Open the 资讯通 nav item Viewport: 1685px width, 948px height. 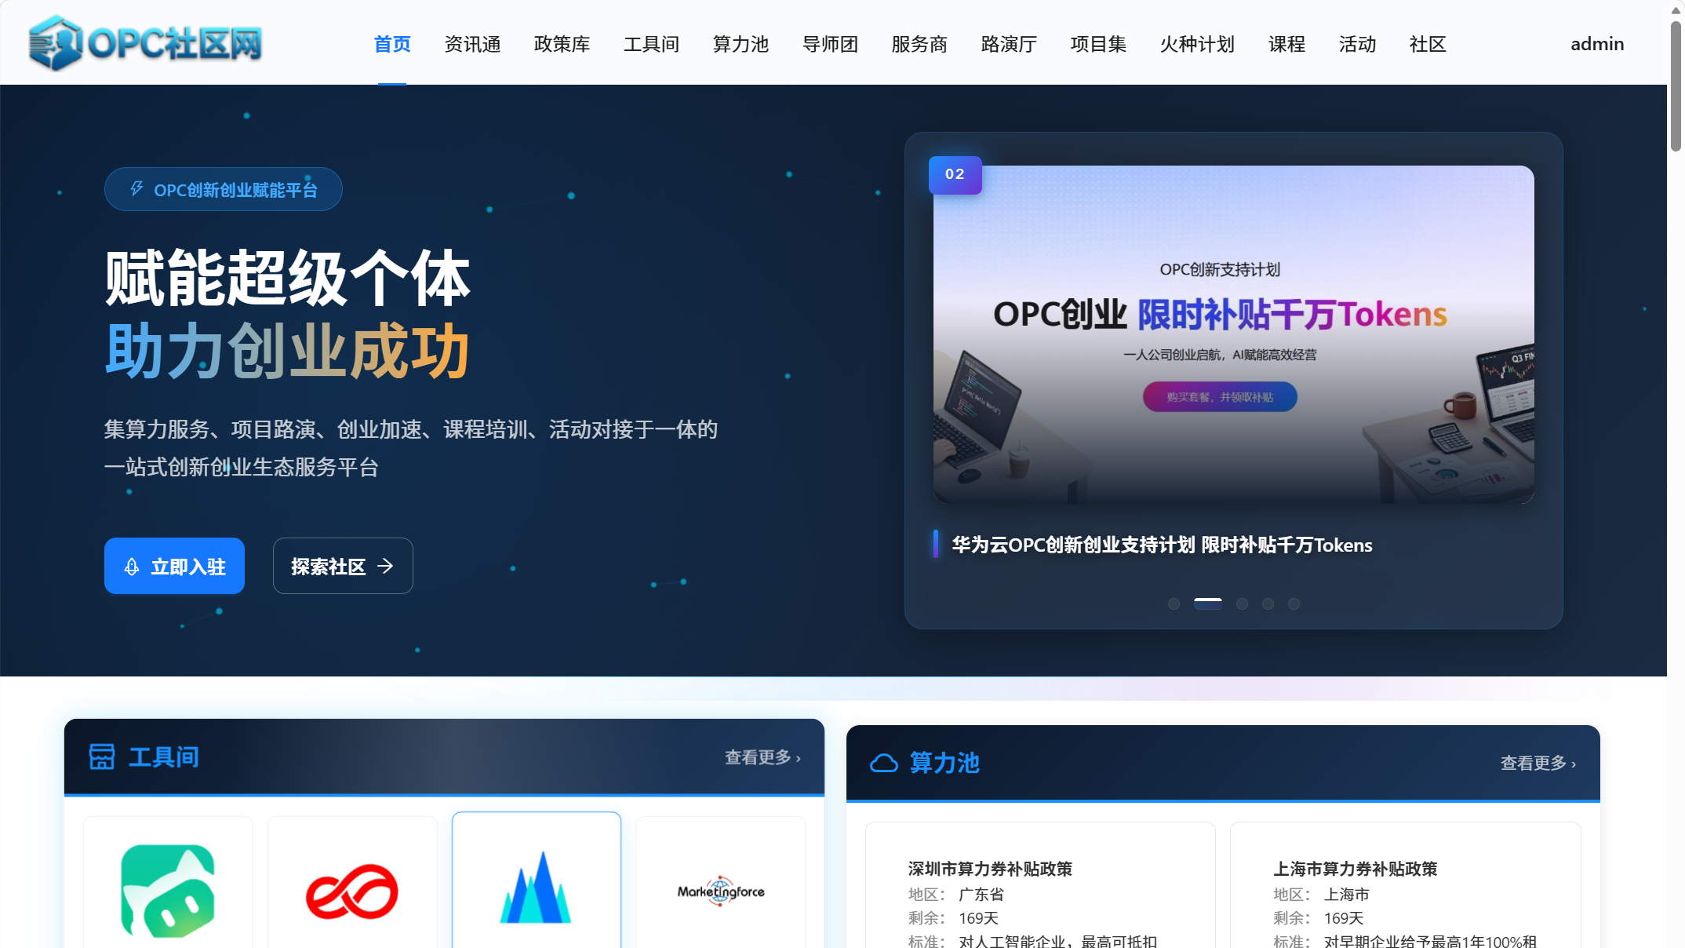pyautogui.click(x=472, y=44)
